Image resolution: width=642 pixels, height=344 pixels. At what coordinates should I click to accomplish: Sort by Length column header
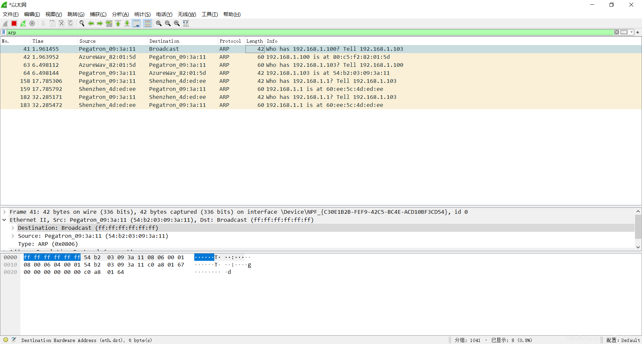(255, 41)
